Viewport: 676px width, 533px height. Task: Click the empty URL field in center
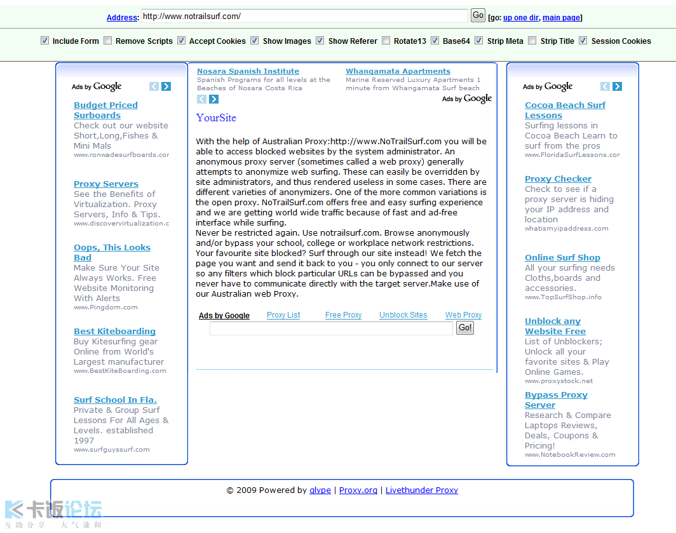point(331,328)
